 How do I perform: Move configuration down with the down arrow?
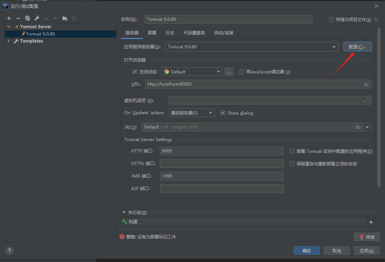pyautogui.click(x=55, y=18)
